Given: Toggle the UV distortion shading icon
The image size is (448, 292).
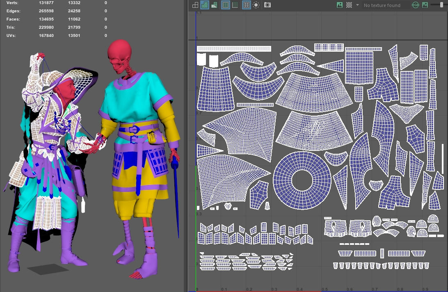Looking at the screenshot, I should (x=214, y=5).
